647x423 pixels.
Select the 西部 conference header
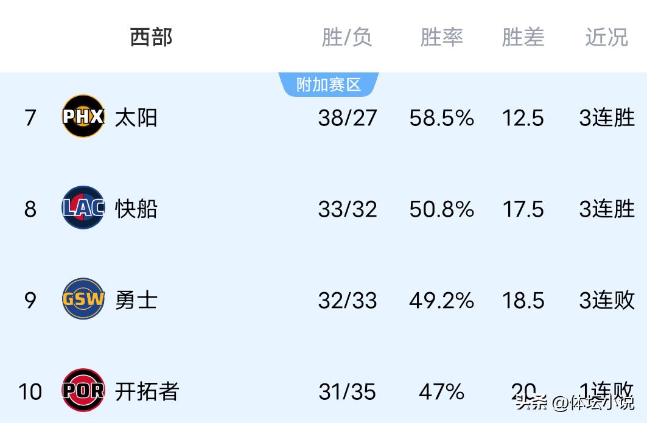coord(151,37)
